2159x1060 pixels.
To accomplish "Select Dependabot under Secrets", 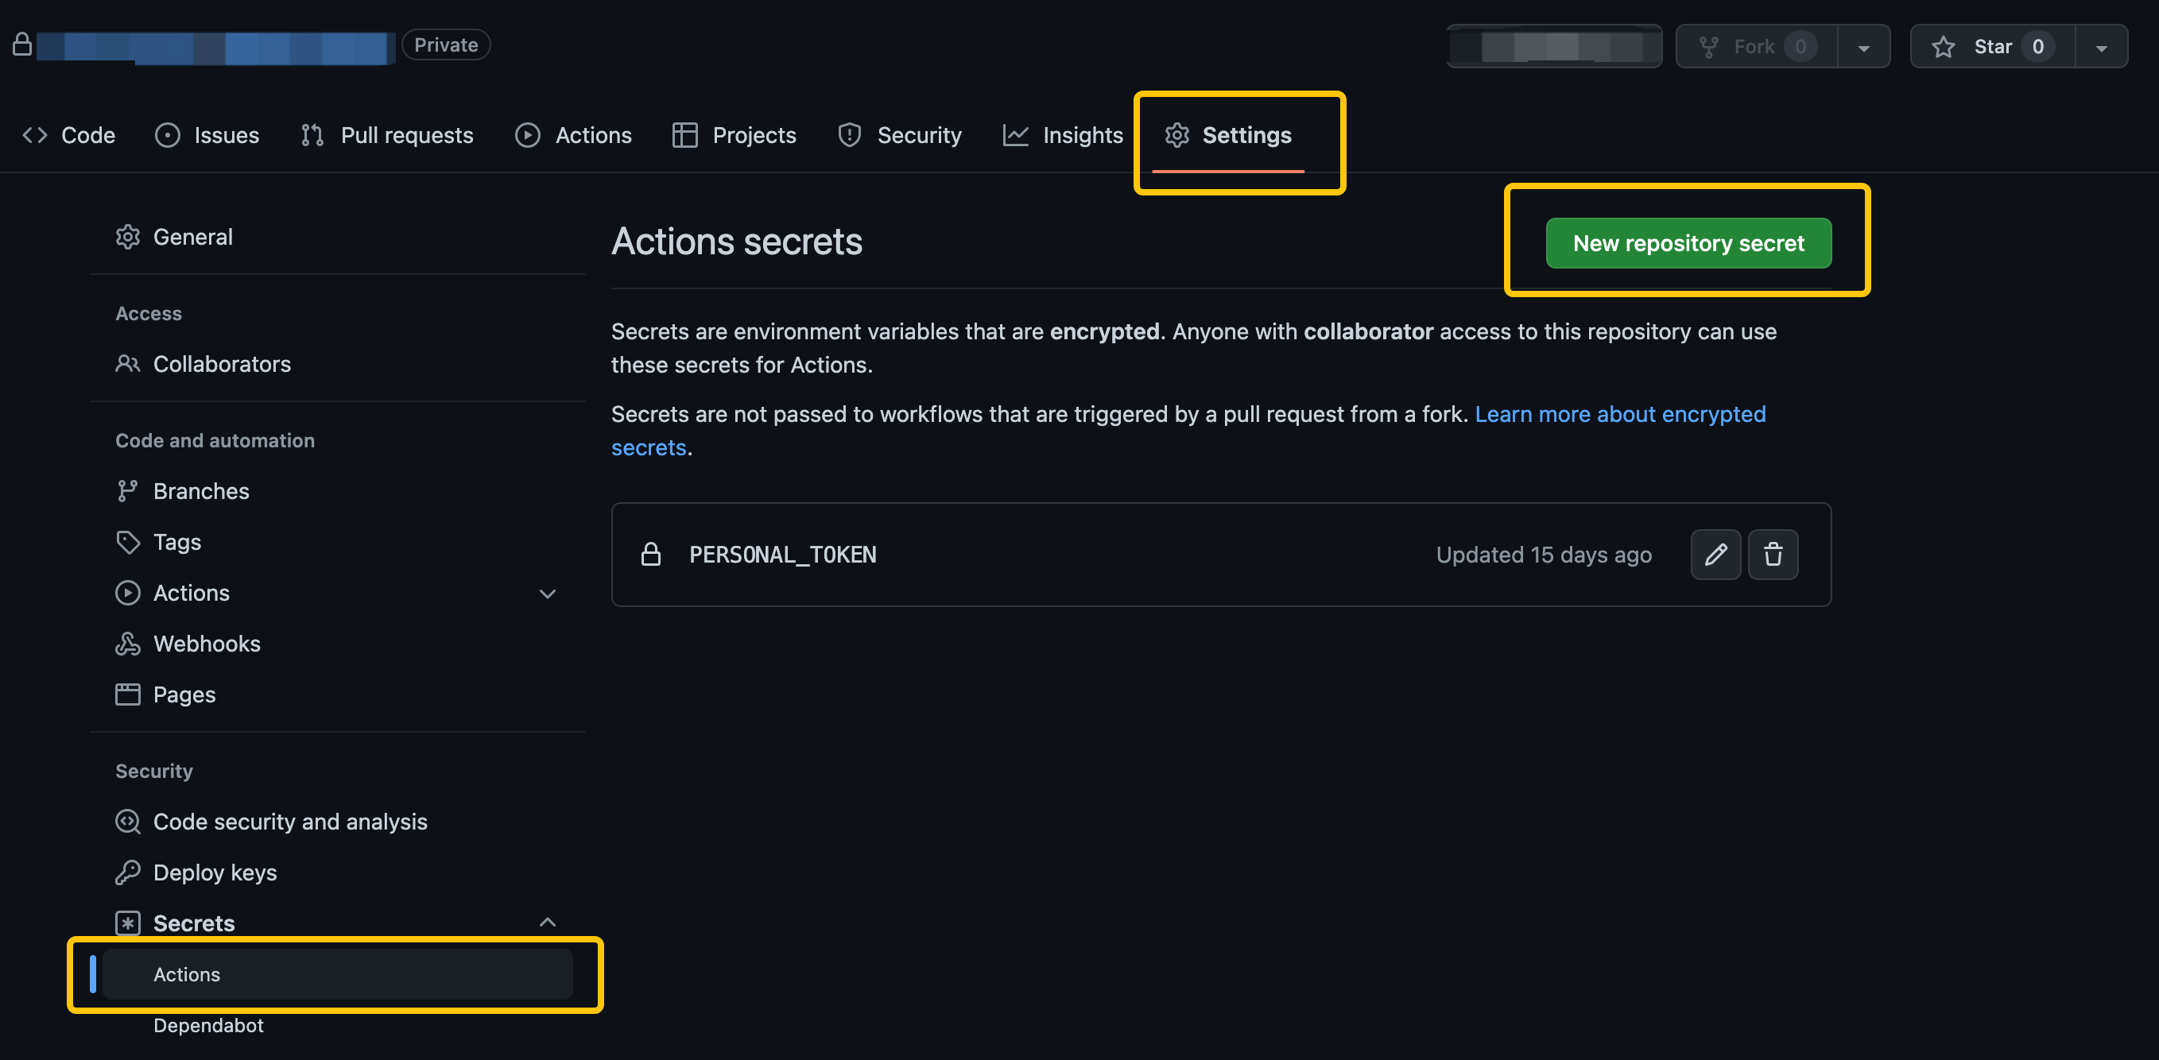I will tap(207, 1024).
